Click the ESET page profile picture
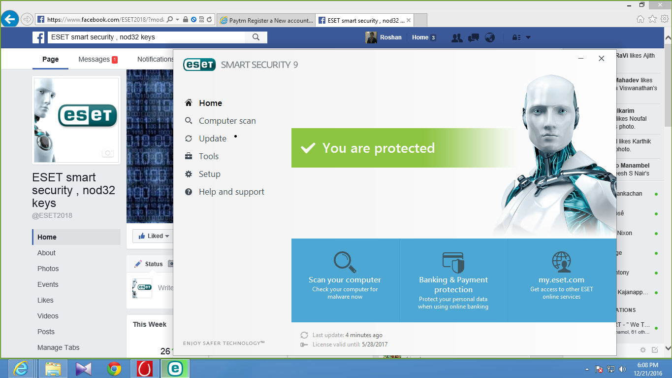The width and height of the screenshot is (672, 378). (x=76, y=120)
